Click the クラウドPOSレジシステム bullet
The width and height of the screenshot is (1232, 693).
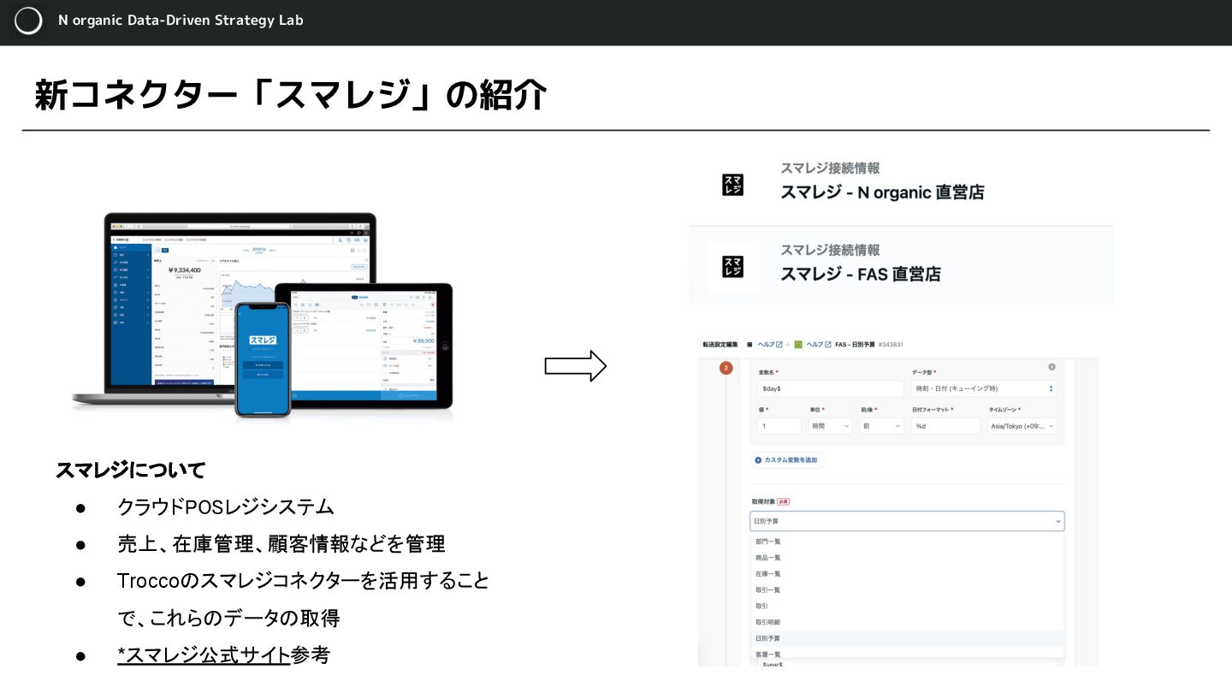tap(226, 506)
